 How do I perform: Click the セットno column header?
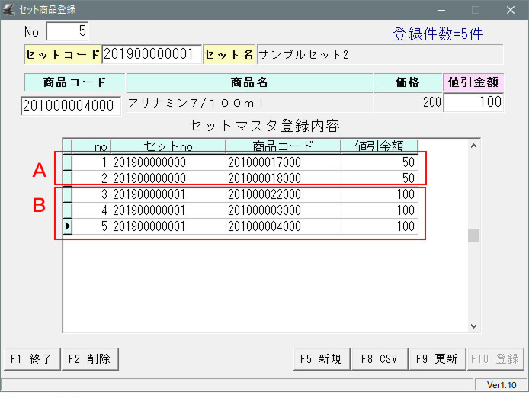168,146
